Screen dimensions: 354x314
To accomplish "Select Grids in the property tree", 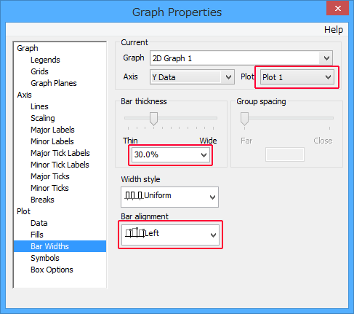I will coord(39,71).
